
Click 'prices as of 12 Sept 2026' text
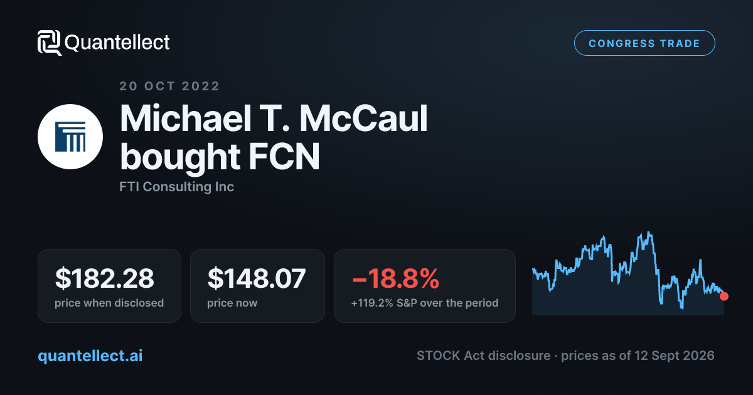point(638,355)
